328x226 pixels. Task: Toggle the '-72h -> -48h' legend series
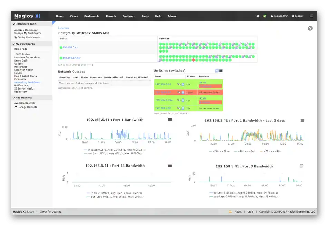click(x=270, y=151)
